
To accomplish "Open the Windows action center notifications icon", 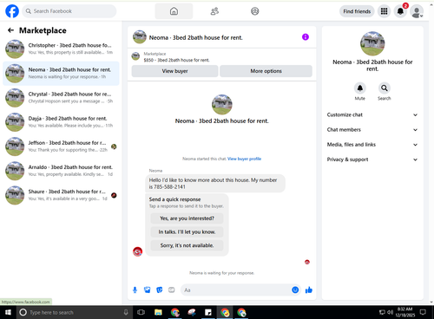I will (x=423, y=312).
